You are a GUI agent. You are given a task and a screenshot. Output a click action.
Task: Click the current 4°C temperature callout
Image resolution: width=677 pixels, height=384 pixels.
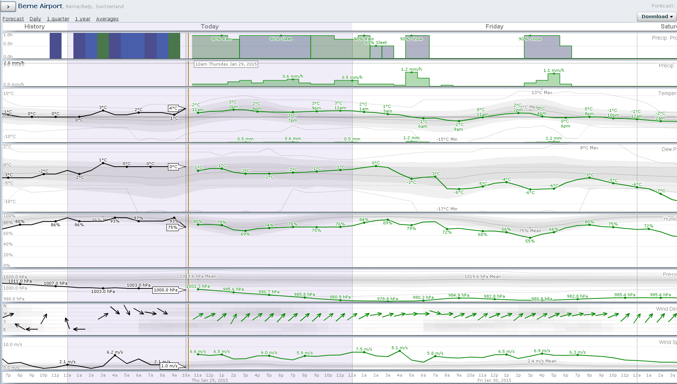[174, 108]
